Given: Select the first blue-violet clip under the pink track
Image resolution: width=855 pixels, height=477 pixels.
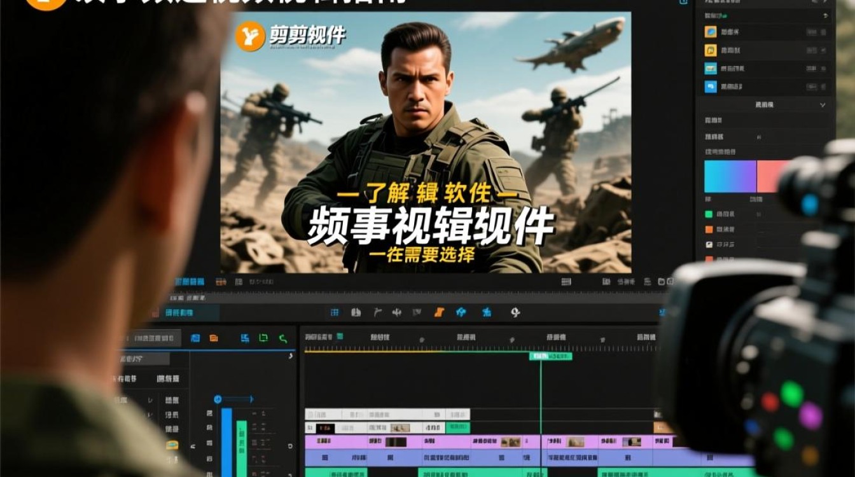Looking at the screenshot, I should click(336, 457).
